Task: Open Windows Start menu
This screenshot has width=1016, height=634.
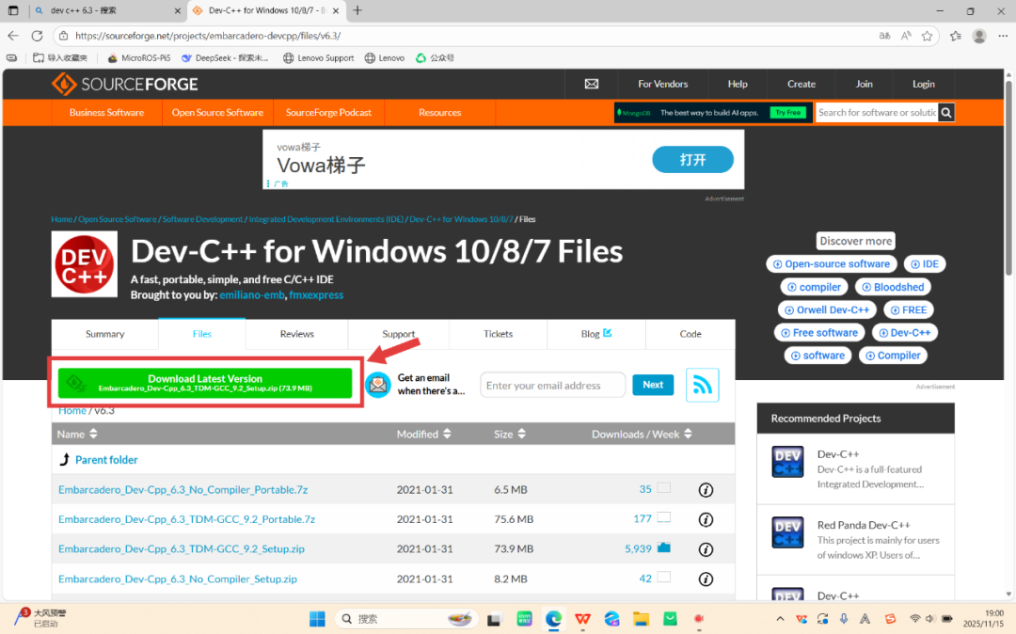Action: pos(317,619)
